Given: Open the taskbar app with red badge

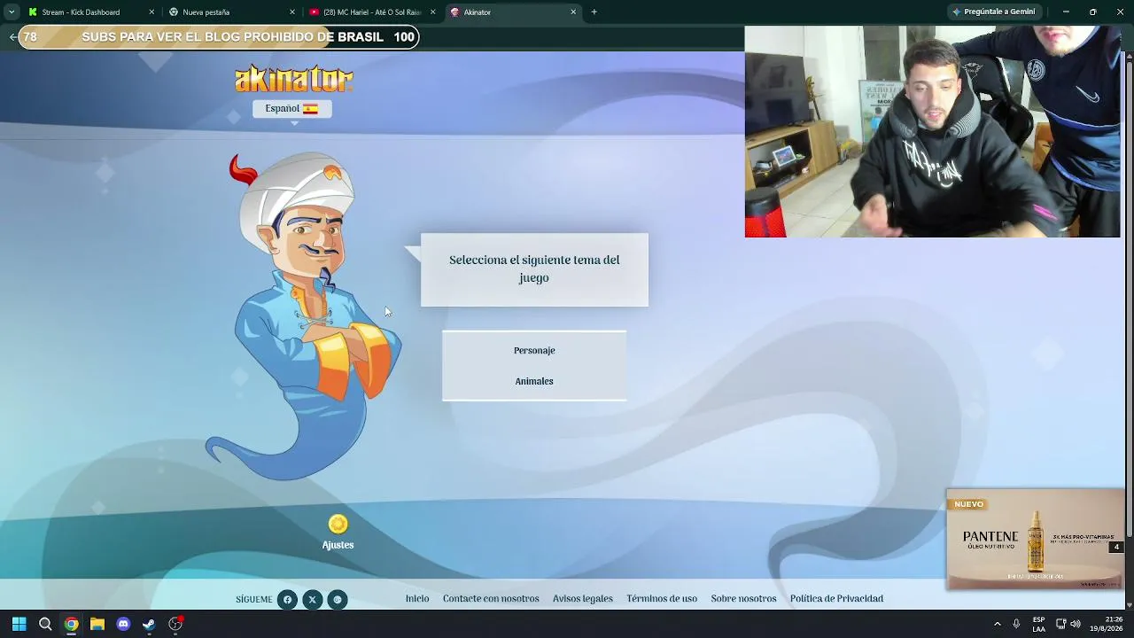Looking at the screenshot, I should tap(175, 624).
